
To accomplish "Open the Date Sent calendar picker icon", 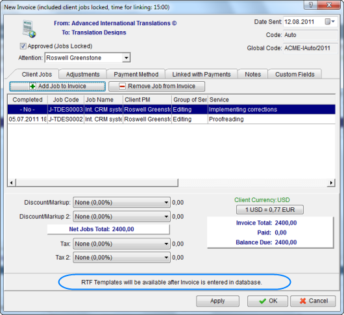I will pos(330,21).
